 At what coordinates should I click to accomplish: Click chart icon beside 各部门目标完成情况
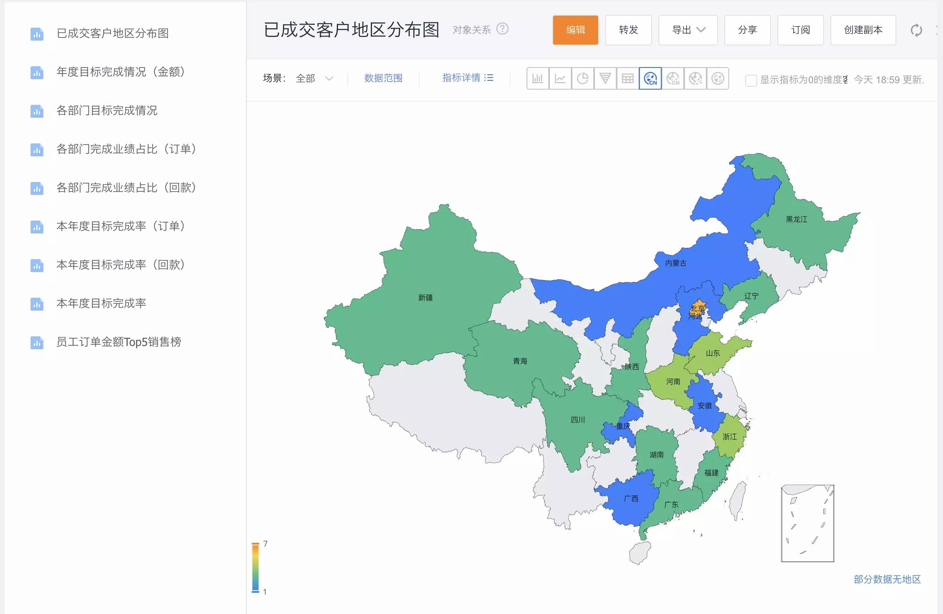[x=37, y=111]
